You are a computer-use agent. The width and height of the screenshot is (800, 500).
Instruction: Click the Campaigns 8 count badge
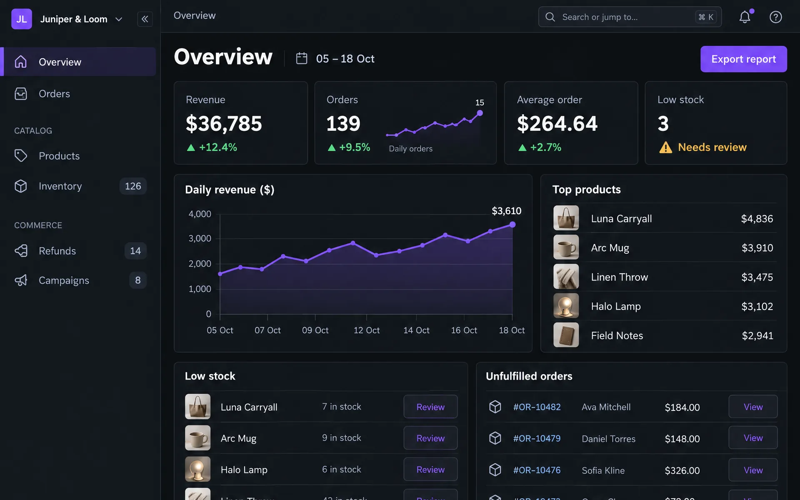(x=138, y=280)
